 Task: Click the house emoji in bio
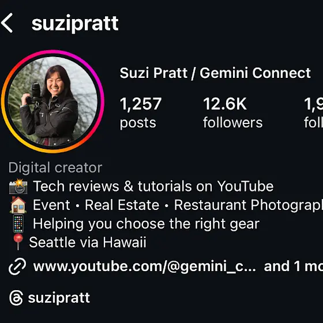18,205
